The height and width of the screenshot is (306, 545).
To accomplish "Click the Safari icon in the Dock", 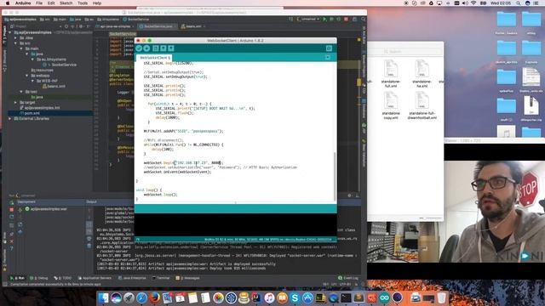I will 141,297.
